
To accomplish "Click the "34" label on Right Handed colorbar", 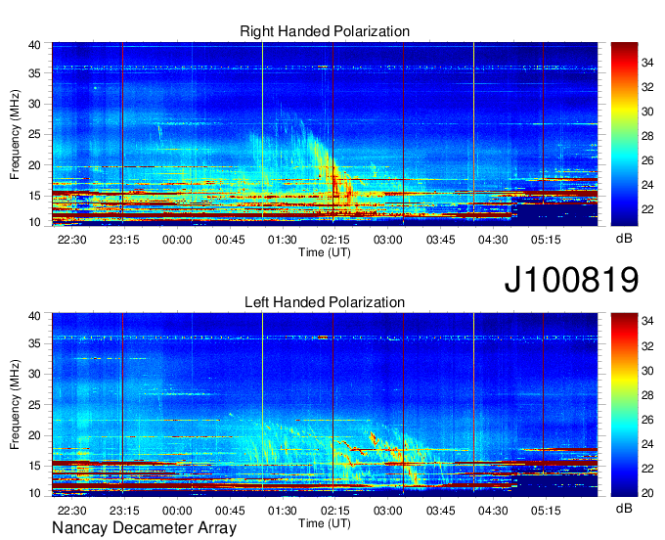I will click(x=647, y=63).
